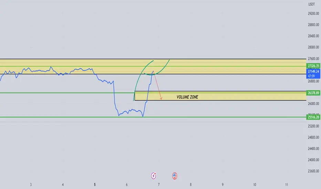Click the 24400.00 price scale value
321x189 pixels.
point(313,148)
